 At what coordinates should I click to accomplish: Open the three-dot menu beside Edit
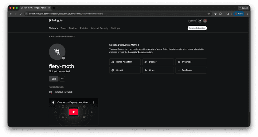pos(62,79)
